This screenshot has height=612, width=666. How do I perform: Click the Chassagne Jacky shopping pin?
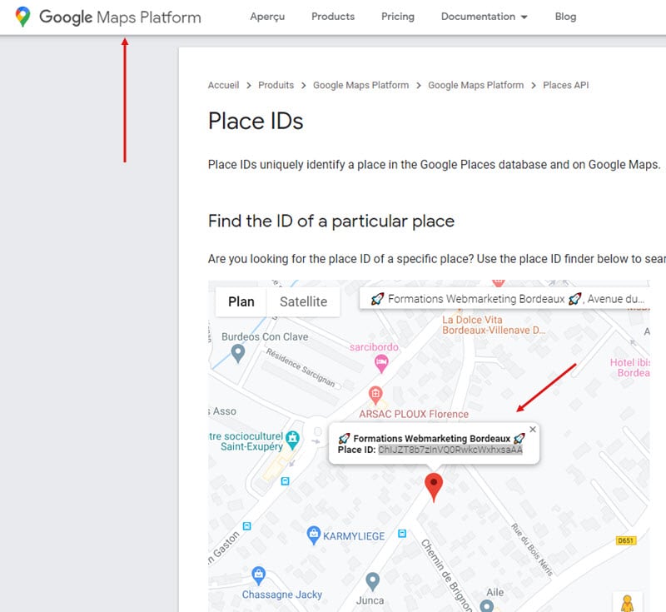[x=259, y=575]
